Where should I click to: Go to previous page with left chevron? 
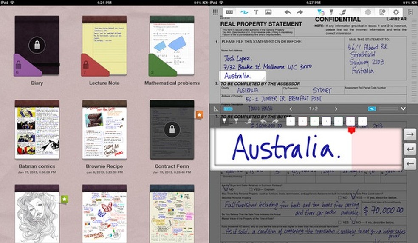(291, 109)
